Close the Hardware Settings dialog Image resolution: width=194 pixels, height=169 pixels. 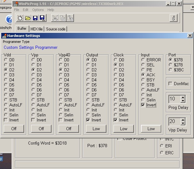click(x=190, y=36)
